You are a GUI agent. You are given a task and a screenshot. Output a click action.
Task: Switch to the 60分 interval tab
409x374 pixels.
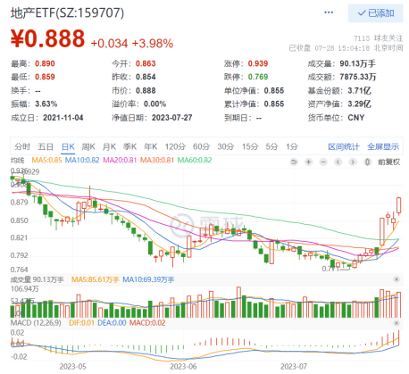(202, 146)
